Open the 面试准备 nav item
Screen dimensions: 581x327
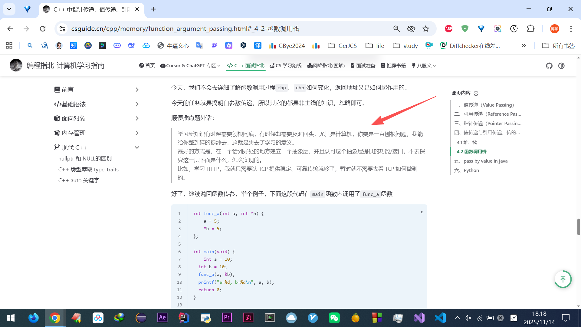pos(363,66)
